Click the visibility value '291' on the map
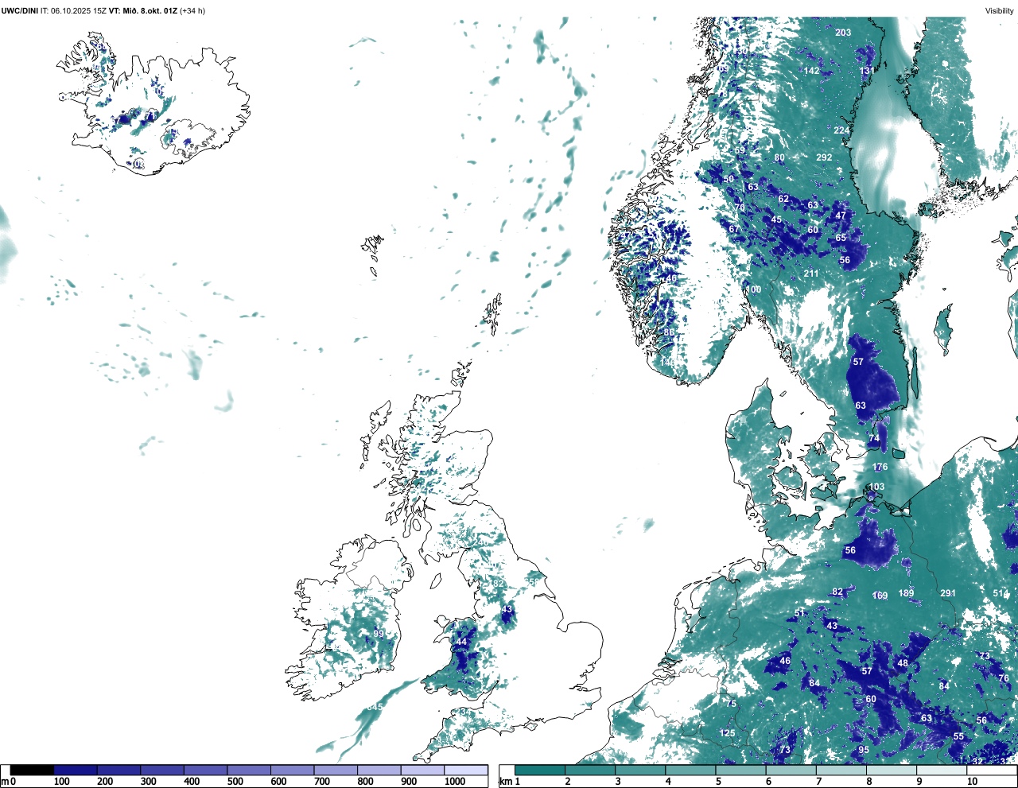Screen dimensions: 1018x788 pyautogui.click(x=948, y=593)
